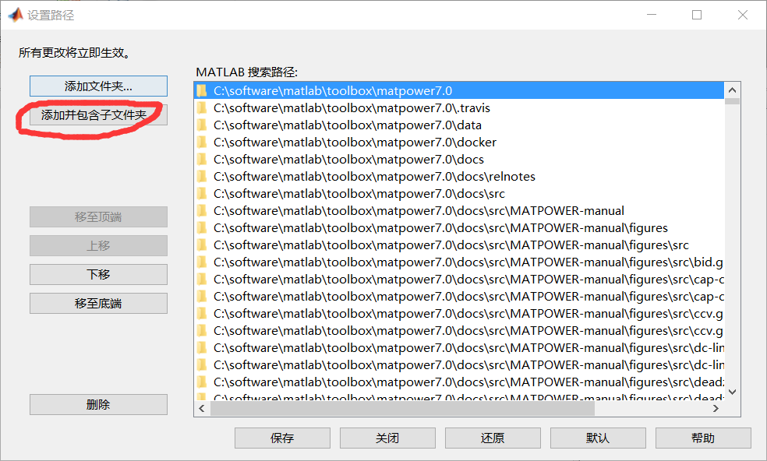Screen dimensions: 767x461
Task: Click the 保存 button to save changes
Action: 282,438
